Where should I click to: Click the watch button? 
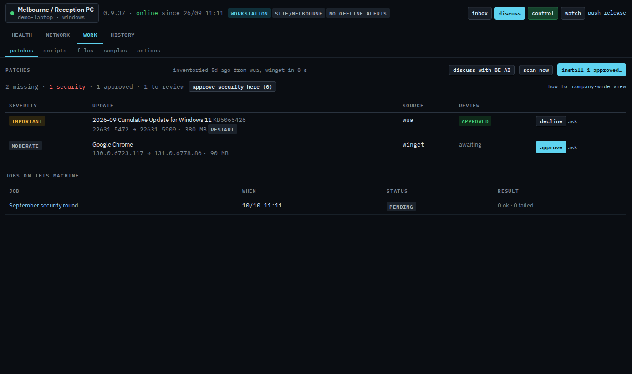(x=573, y=13)
